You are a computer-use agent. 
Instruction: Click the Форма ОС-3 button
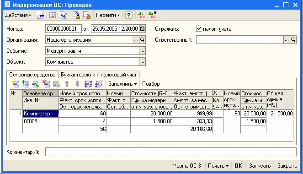click(186, 166)
